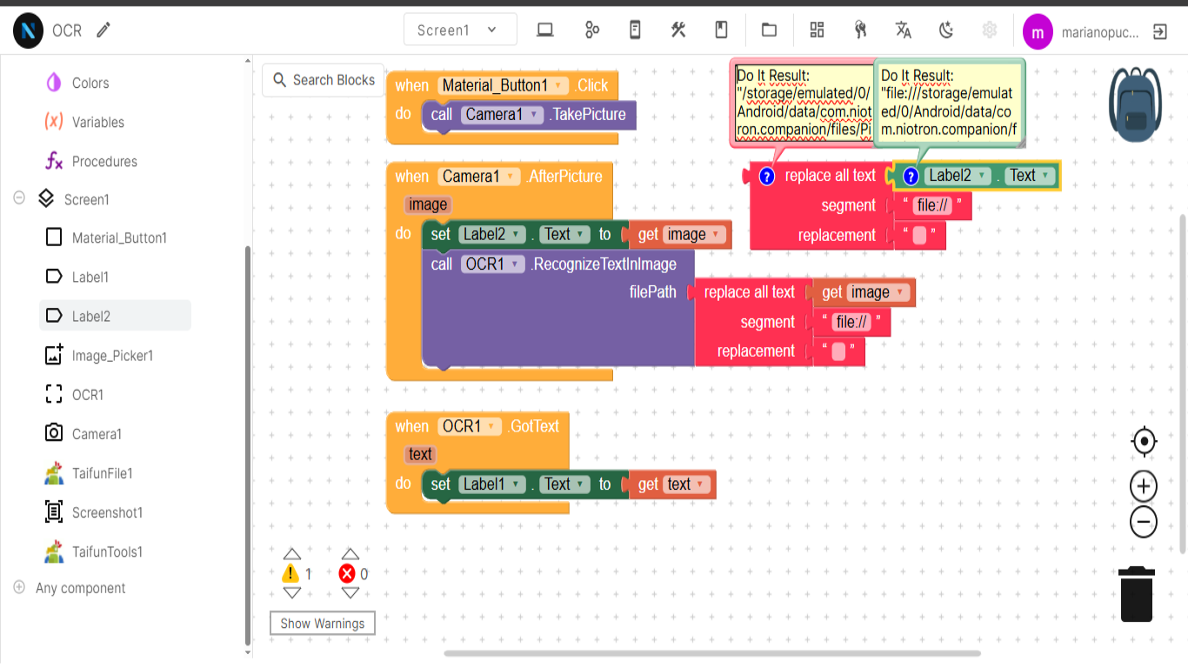The height and width of the screenshot is (668, 1188).
Task: Click the Colors category swatch
Action: coord(54,83)
